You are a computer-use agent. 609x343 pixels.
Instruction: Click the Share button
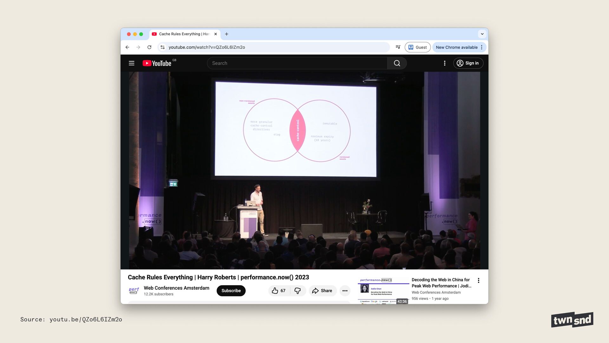tap(322, 291)
